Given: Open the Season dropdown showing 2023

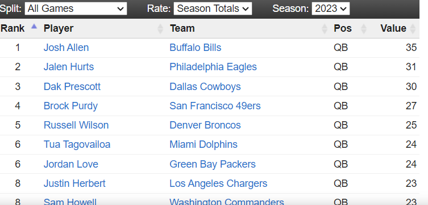Looking at the screenshot, I should point(331,8).
